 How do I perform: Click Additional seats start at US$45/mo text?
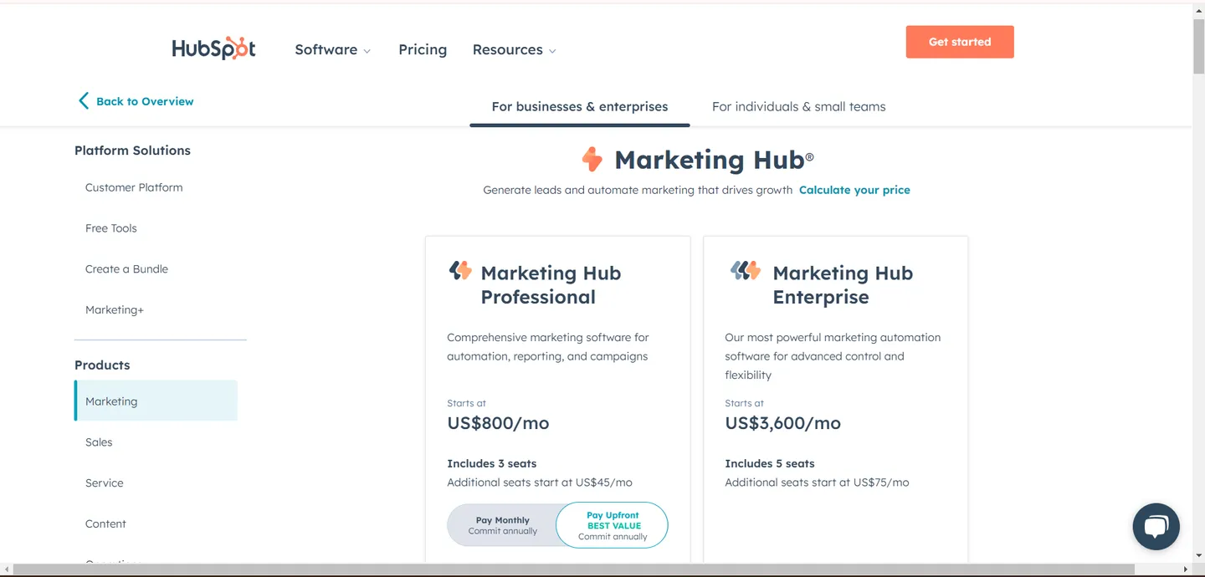(540, 483)
